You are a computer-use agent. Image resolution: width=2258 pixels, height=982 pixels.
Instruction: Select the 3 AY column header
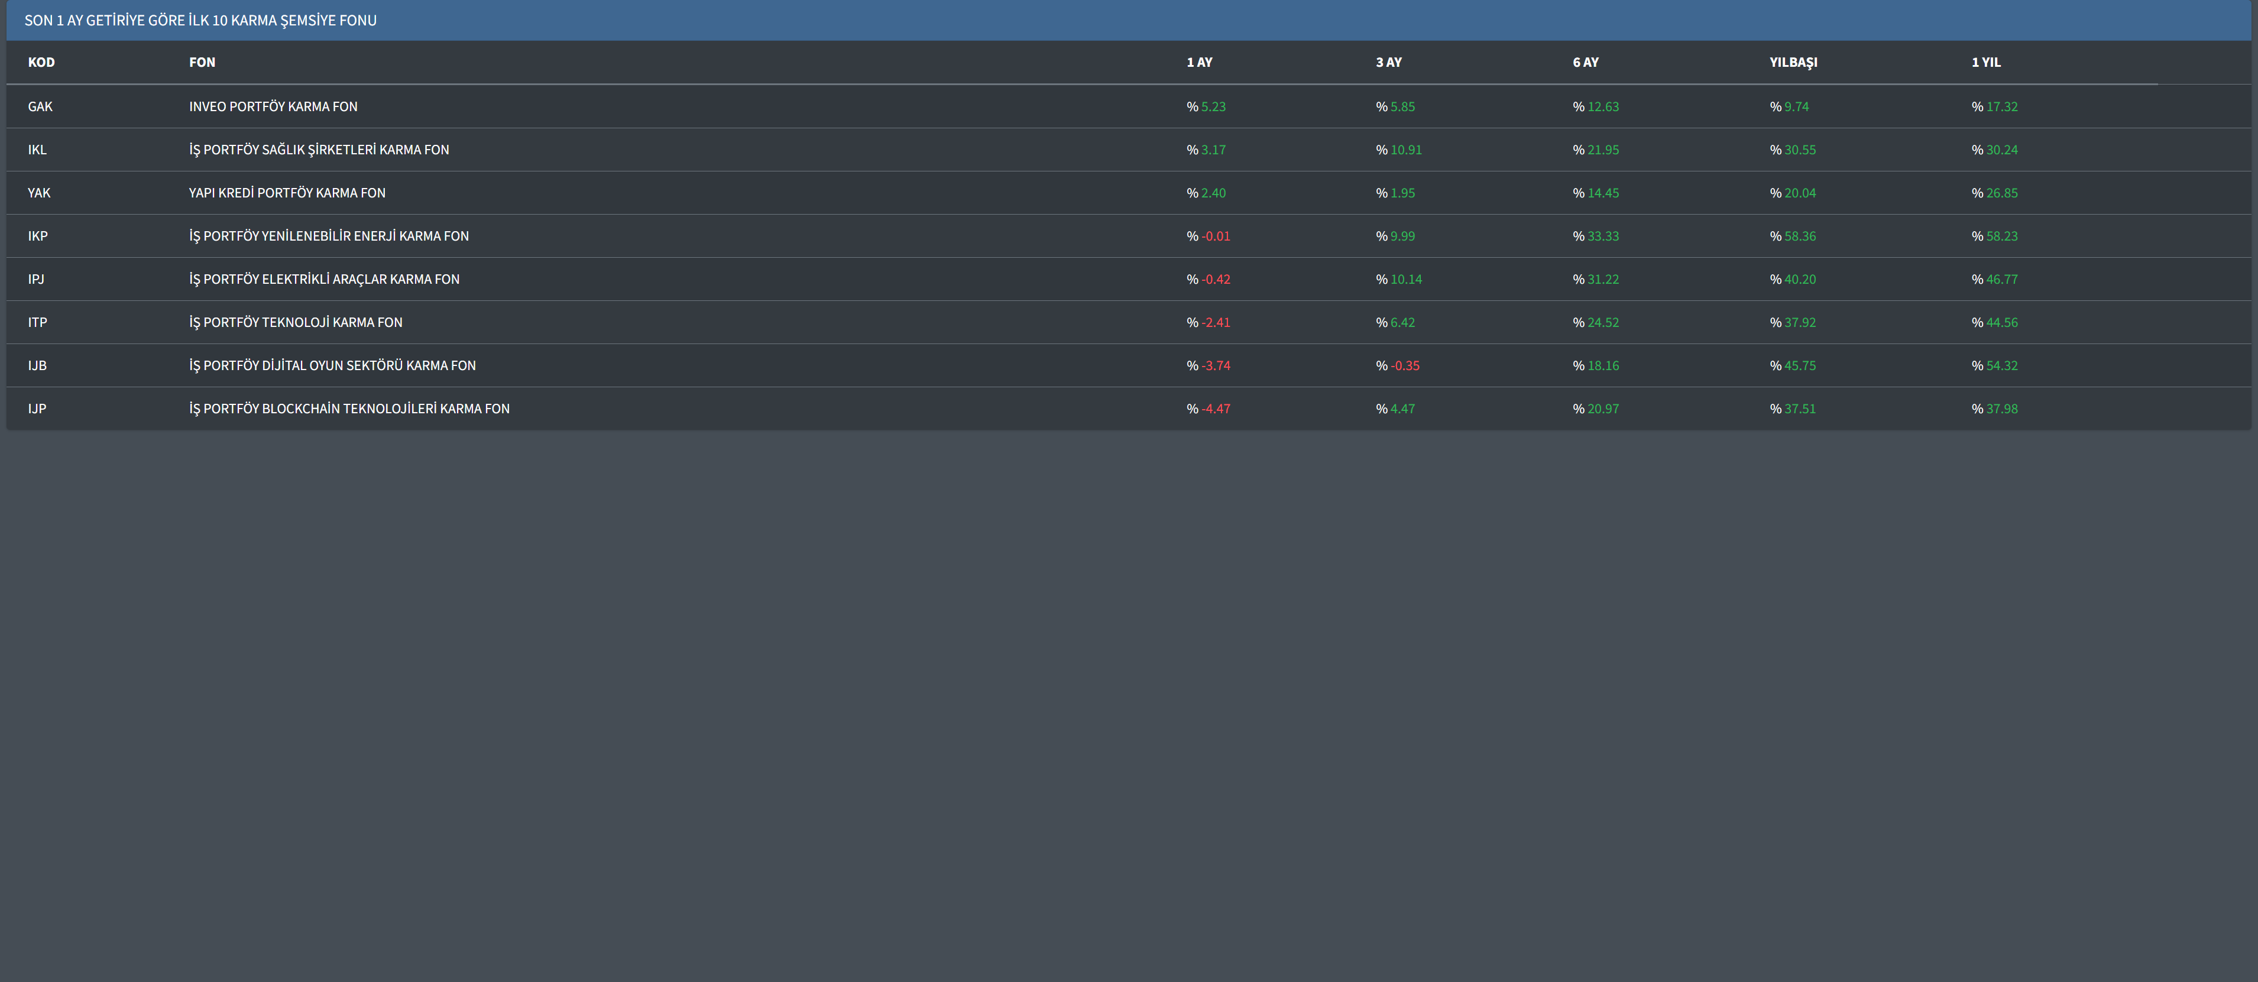point(1388,62)
